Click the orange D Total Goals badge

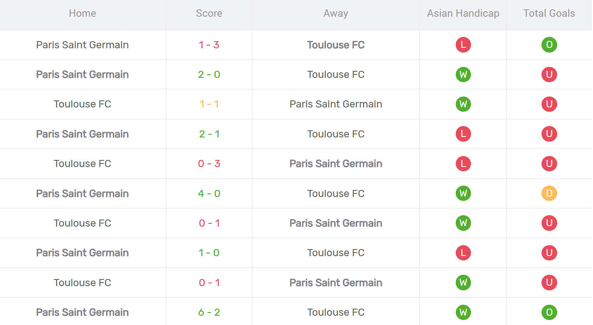(549, 193)
